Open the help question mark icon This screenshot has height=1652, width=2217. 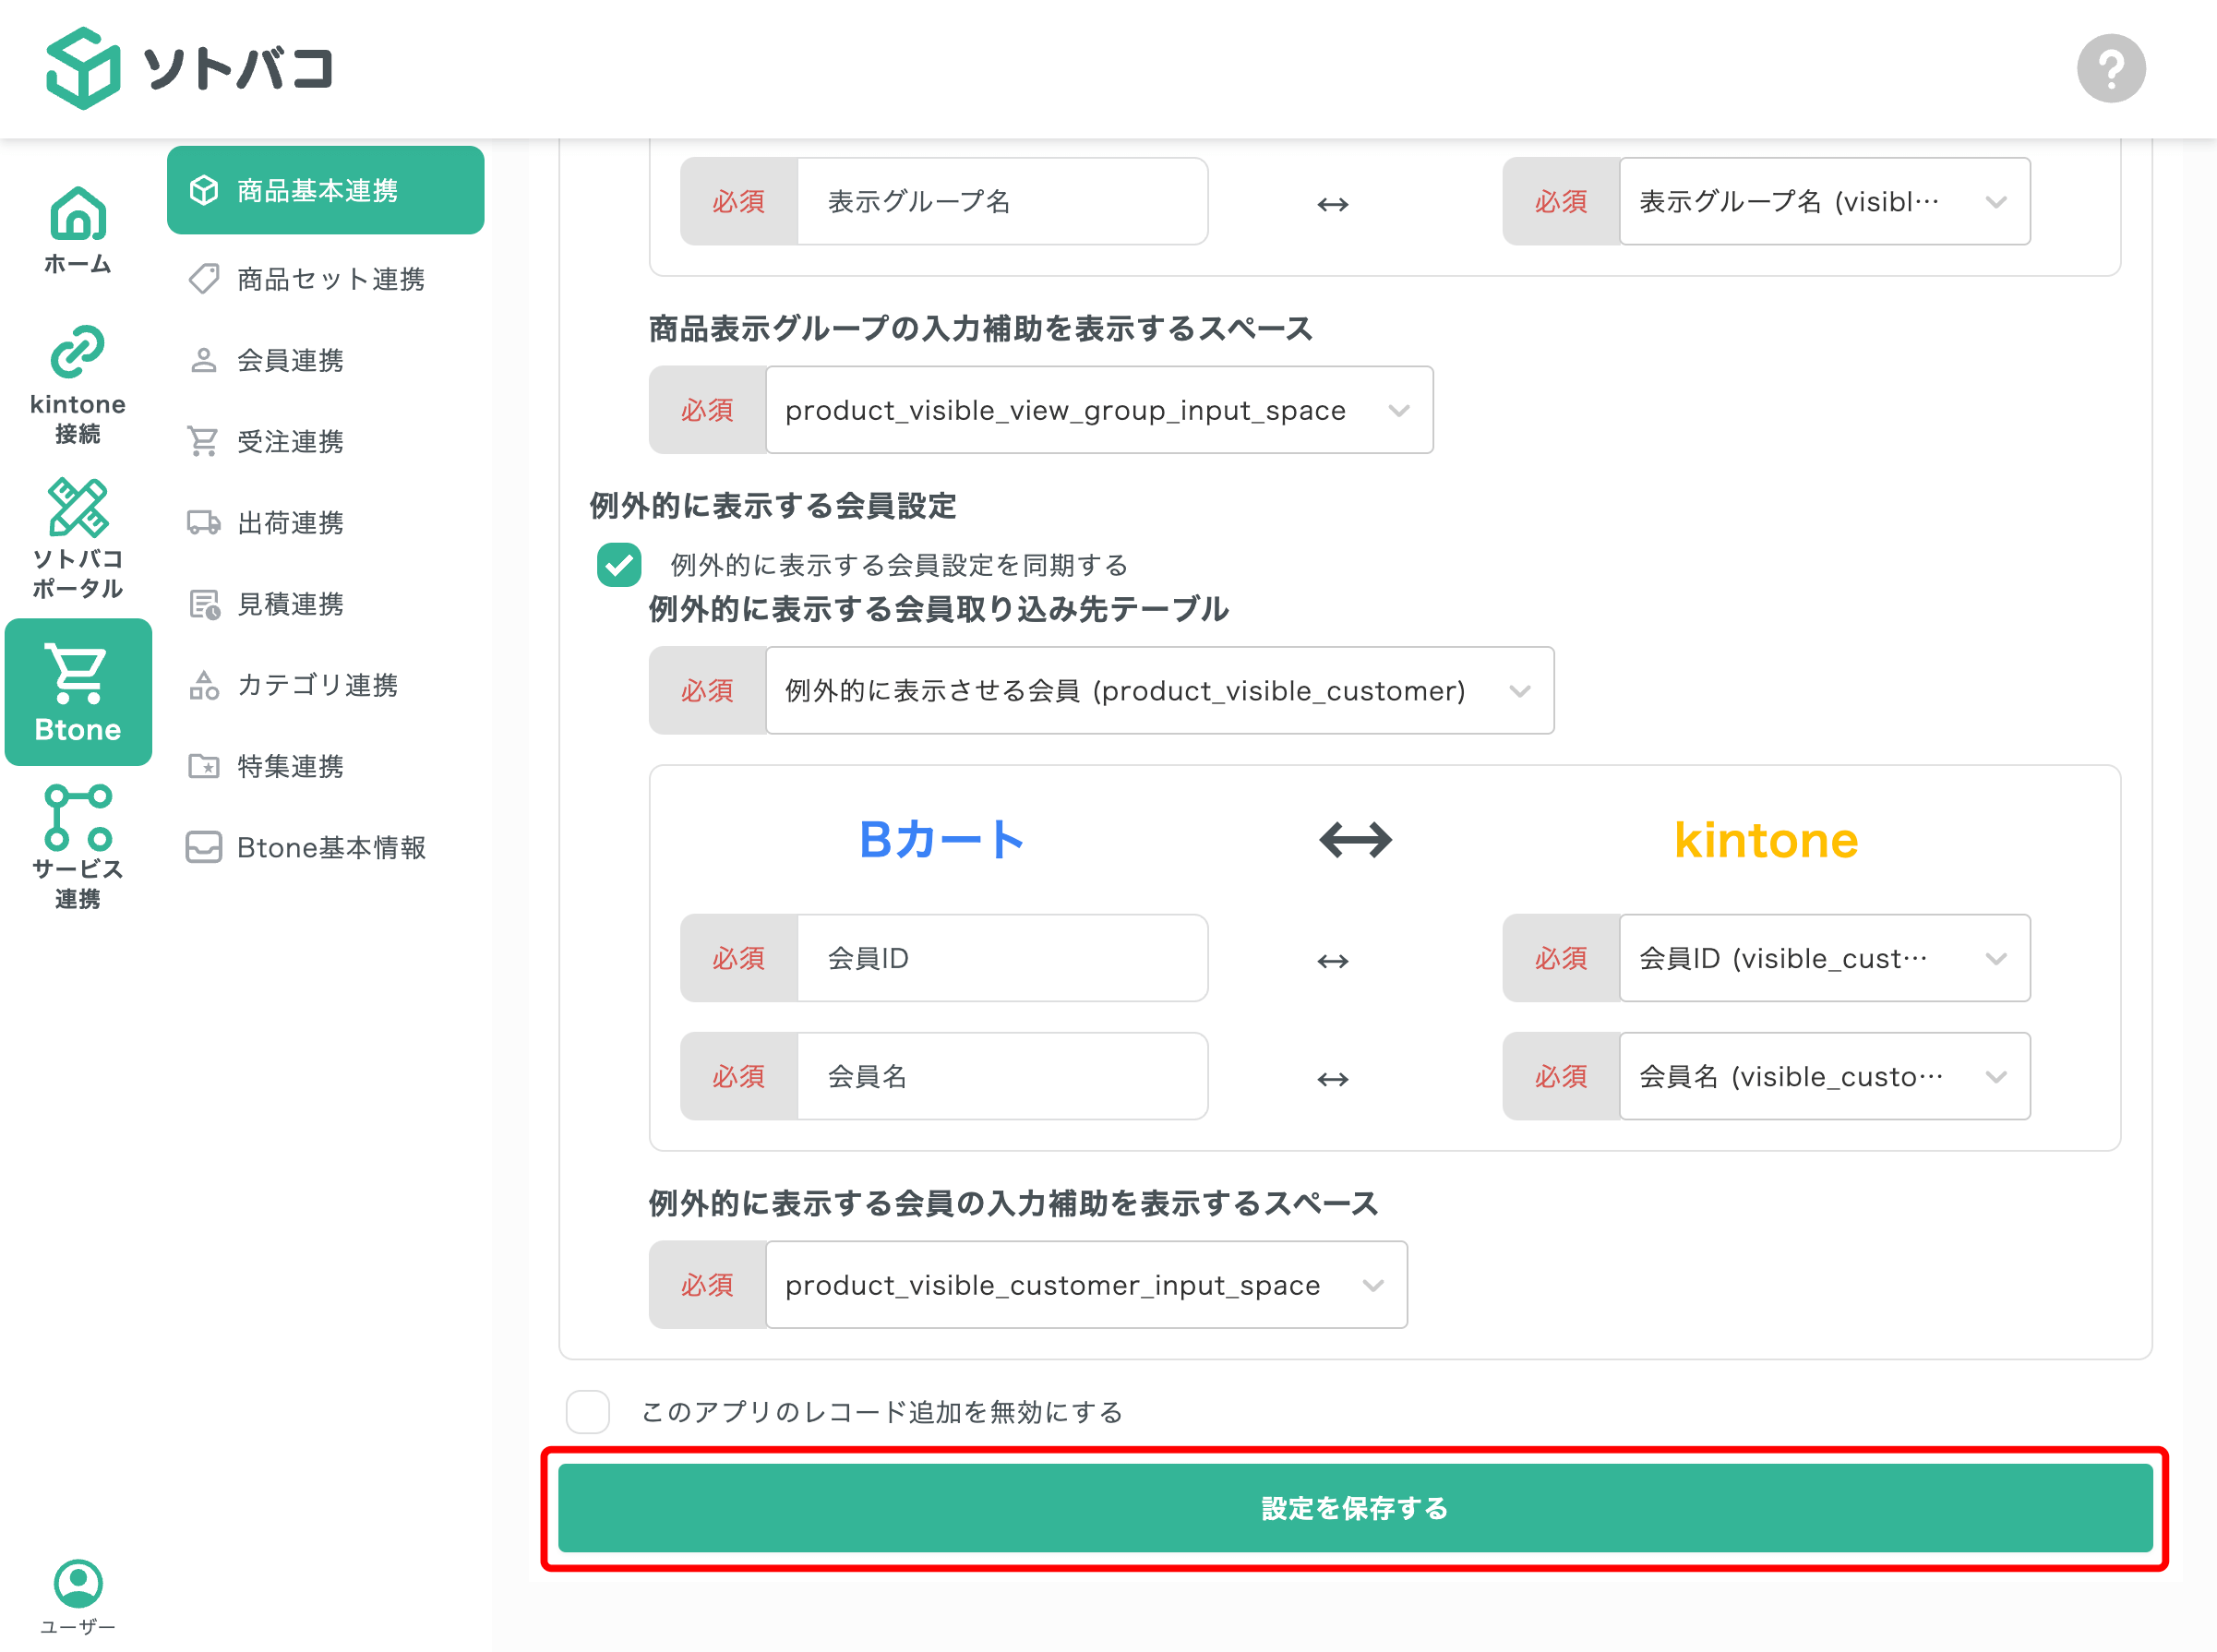2111,67
